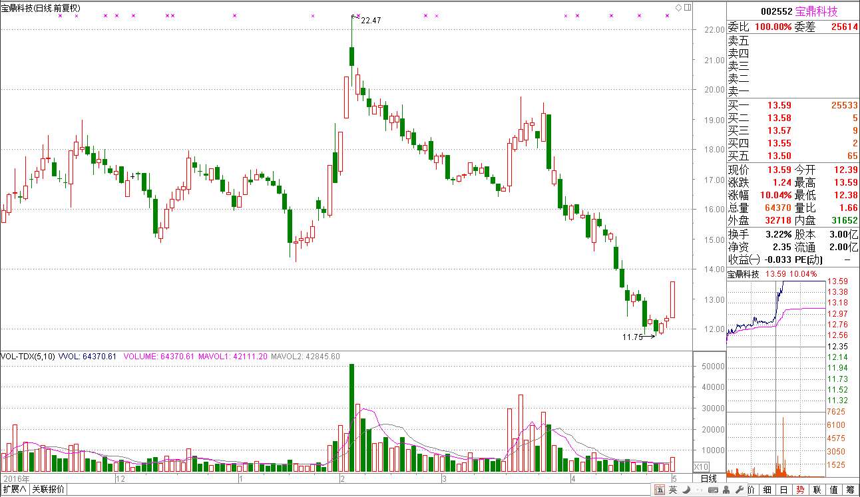Toggle the IME 五 (Wubi) mode icon
860x497 pixels.
point(660,490)
